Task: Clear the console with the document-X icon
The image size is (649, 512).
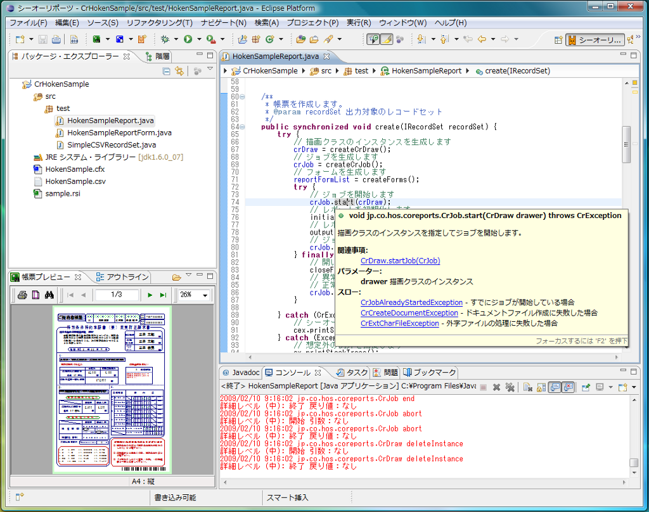Action: click(x=528, y=387)
